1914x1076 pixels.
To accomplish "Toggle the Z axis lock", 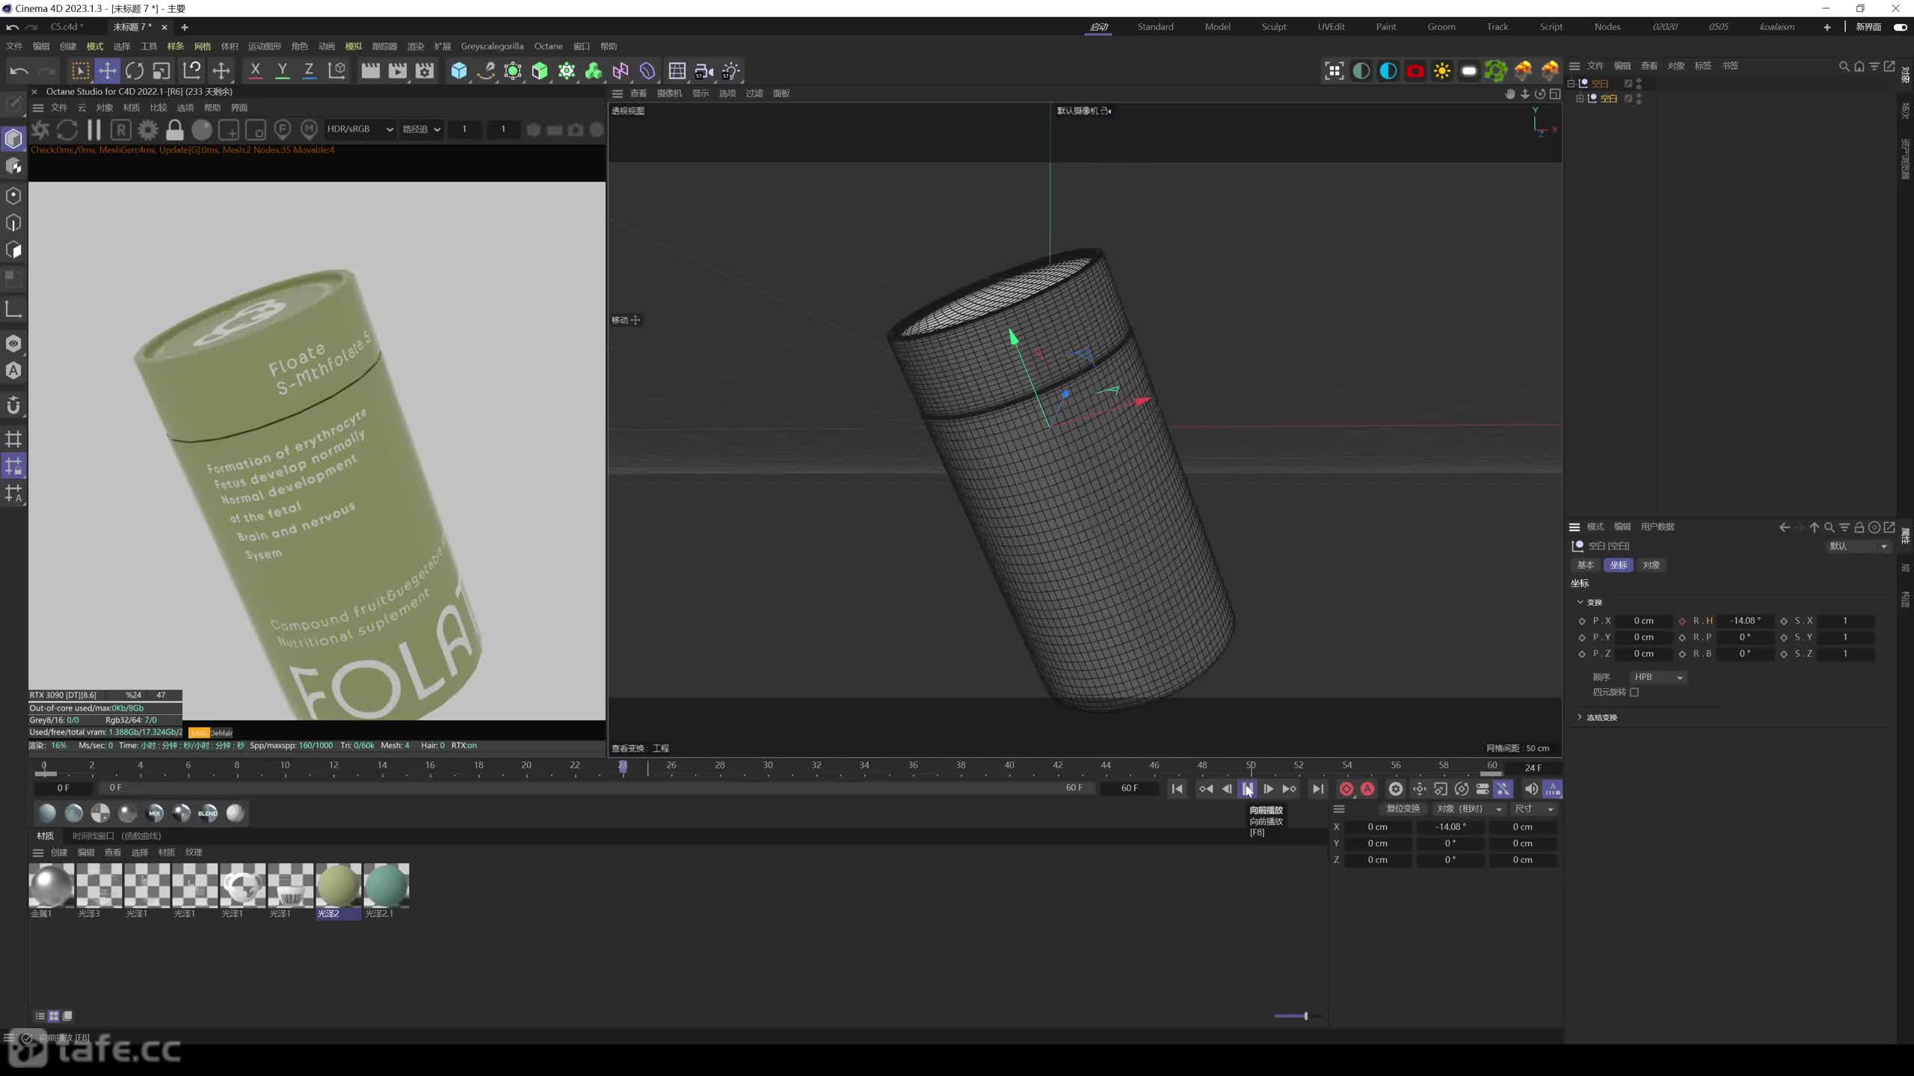I will [x=309, y=71].
